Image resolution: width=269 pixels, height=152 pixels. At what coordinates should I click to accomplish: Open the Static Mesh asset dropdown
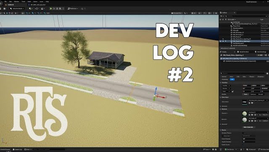coord(258,100)
